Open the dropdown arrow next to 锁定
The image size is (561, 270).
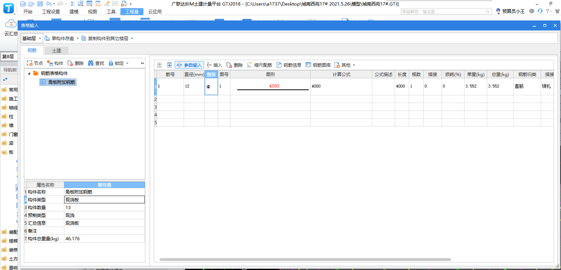coord(127,63)
